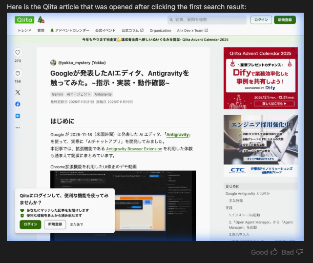This screenshot has height=263, width=313.
Task: Click the Dify Advent Calendar ad banner
Action: (260, 78)
